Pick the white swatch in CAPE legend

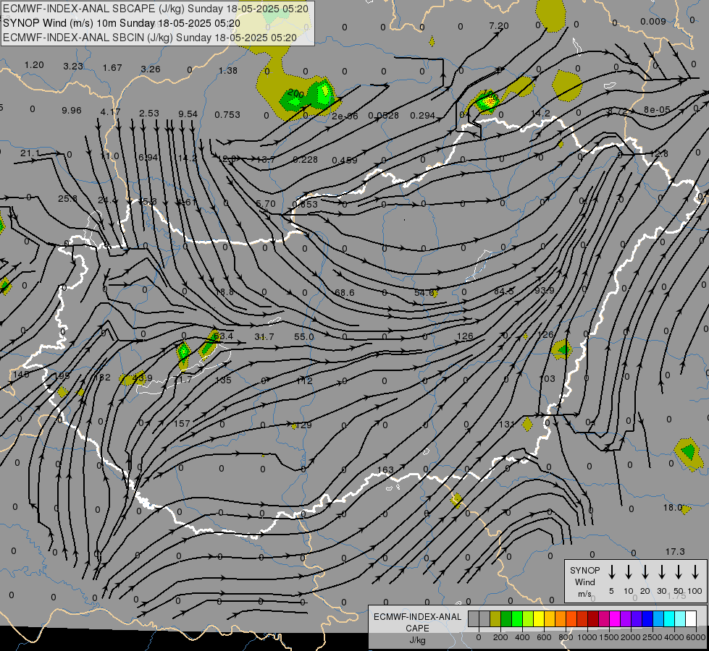coord(690,619)
